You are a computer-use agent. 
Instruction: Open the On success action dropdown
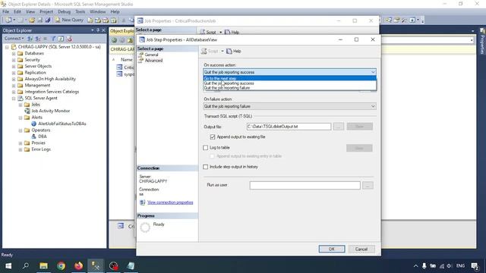pos(290,72)
